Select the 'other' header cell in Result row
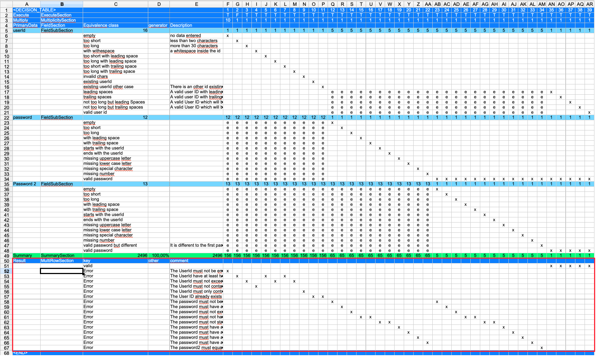Screen dimensions: 597x357 click(x=158, y=261)
